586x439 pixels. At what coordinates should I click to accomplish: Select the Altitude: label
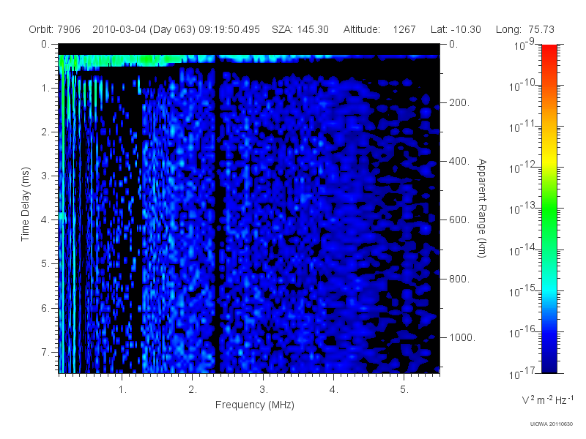[362, 29]
